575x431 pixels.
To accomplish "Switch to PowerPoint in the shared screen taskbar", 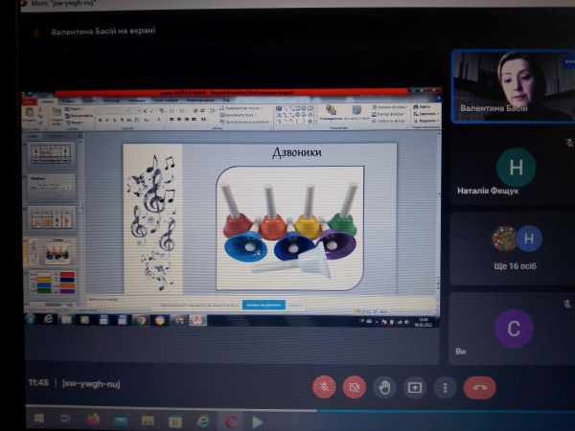I will (x=197, y=321).
